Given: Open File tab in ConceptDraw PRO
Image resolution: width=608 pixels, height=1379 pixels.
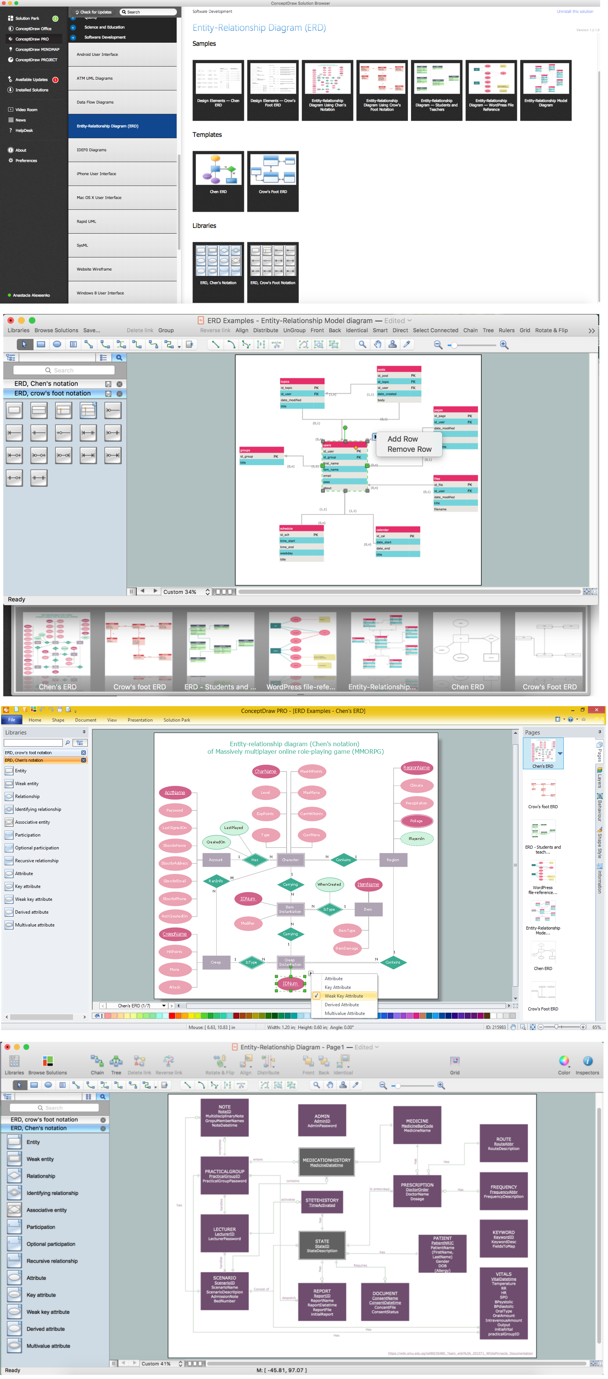Looking at the screenshot, I should 11,720.
